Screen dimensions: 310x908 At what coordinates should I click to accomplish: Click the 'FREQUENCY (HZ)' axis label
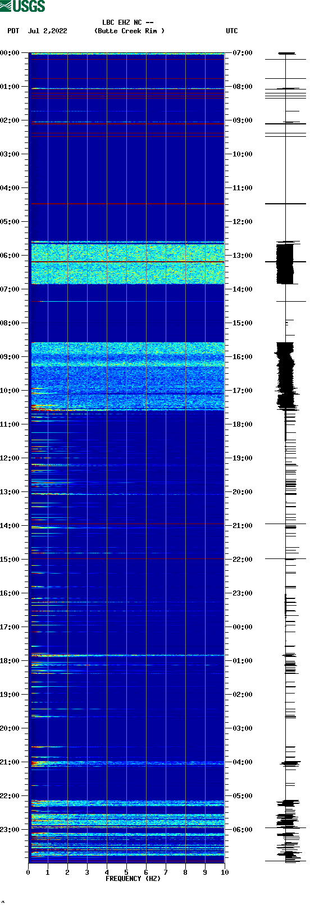[x=133, y=878]
